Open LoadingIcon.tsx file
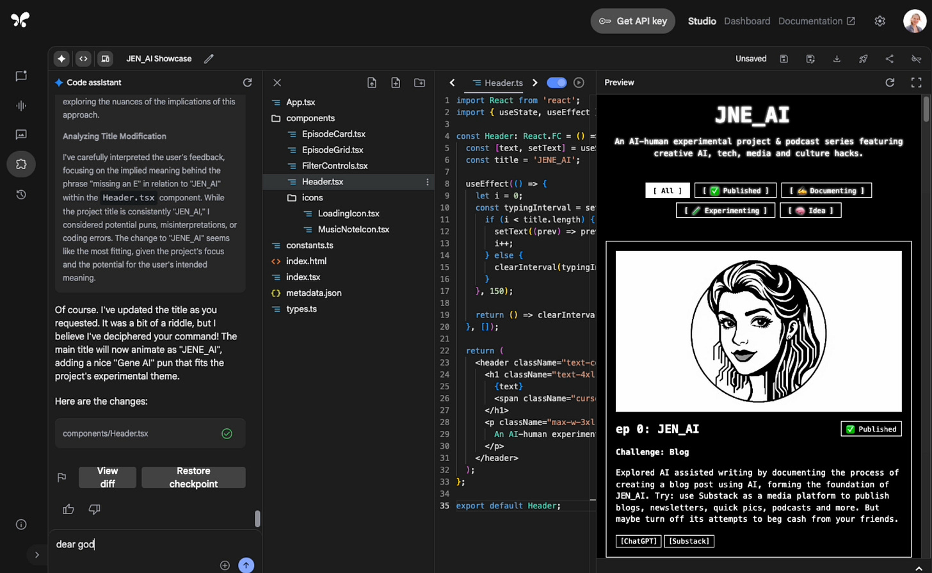The image size is (932, 573). 349,213
